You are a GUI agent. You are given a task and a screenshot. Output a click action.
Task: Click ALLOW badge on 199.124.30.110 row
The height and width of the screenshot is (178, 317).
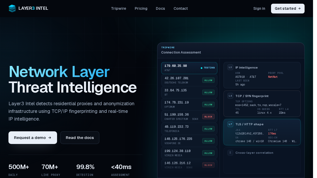coord(208,153)
